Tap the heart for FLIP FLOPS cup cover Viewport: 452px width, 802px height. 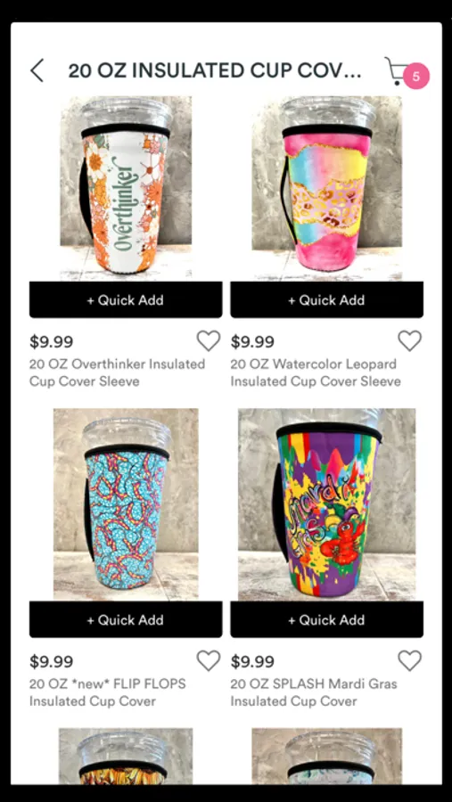(x=209, y=660)
